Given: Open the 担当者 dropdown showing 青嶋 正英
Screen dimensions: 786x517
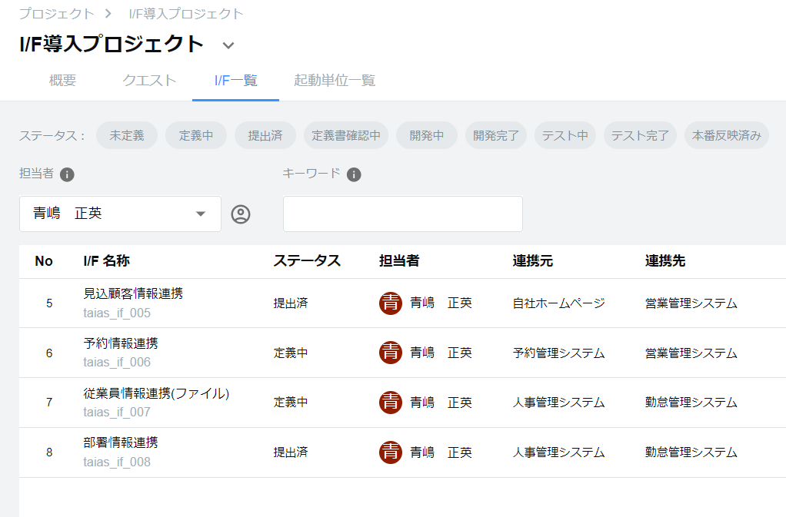Looking at the screenshot, I should (120, 214).
